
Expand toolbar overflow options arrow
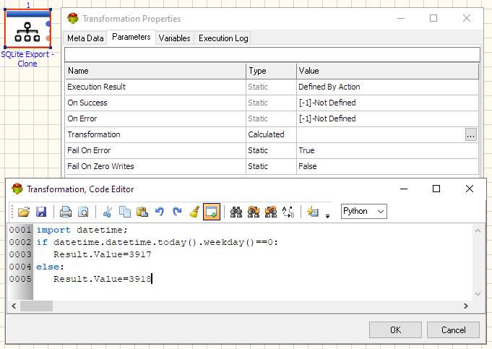(327, 216)
